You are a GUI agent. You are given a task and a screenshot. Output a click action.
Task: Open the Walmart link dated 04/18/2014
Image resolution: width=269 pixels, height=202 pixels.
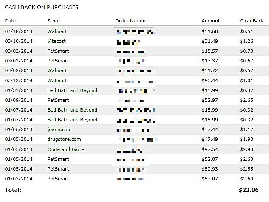coord(57,31)
